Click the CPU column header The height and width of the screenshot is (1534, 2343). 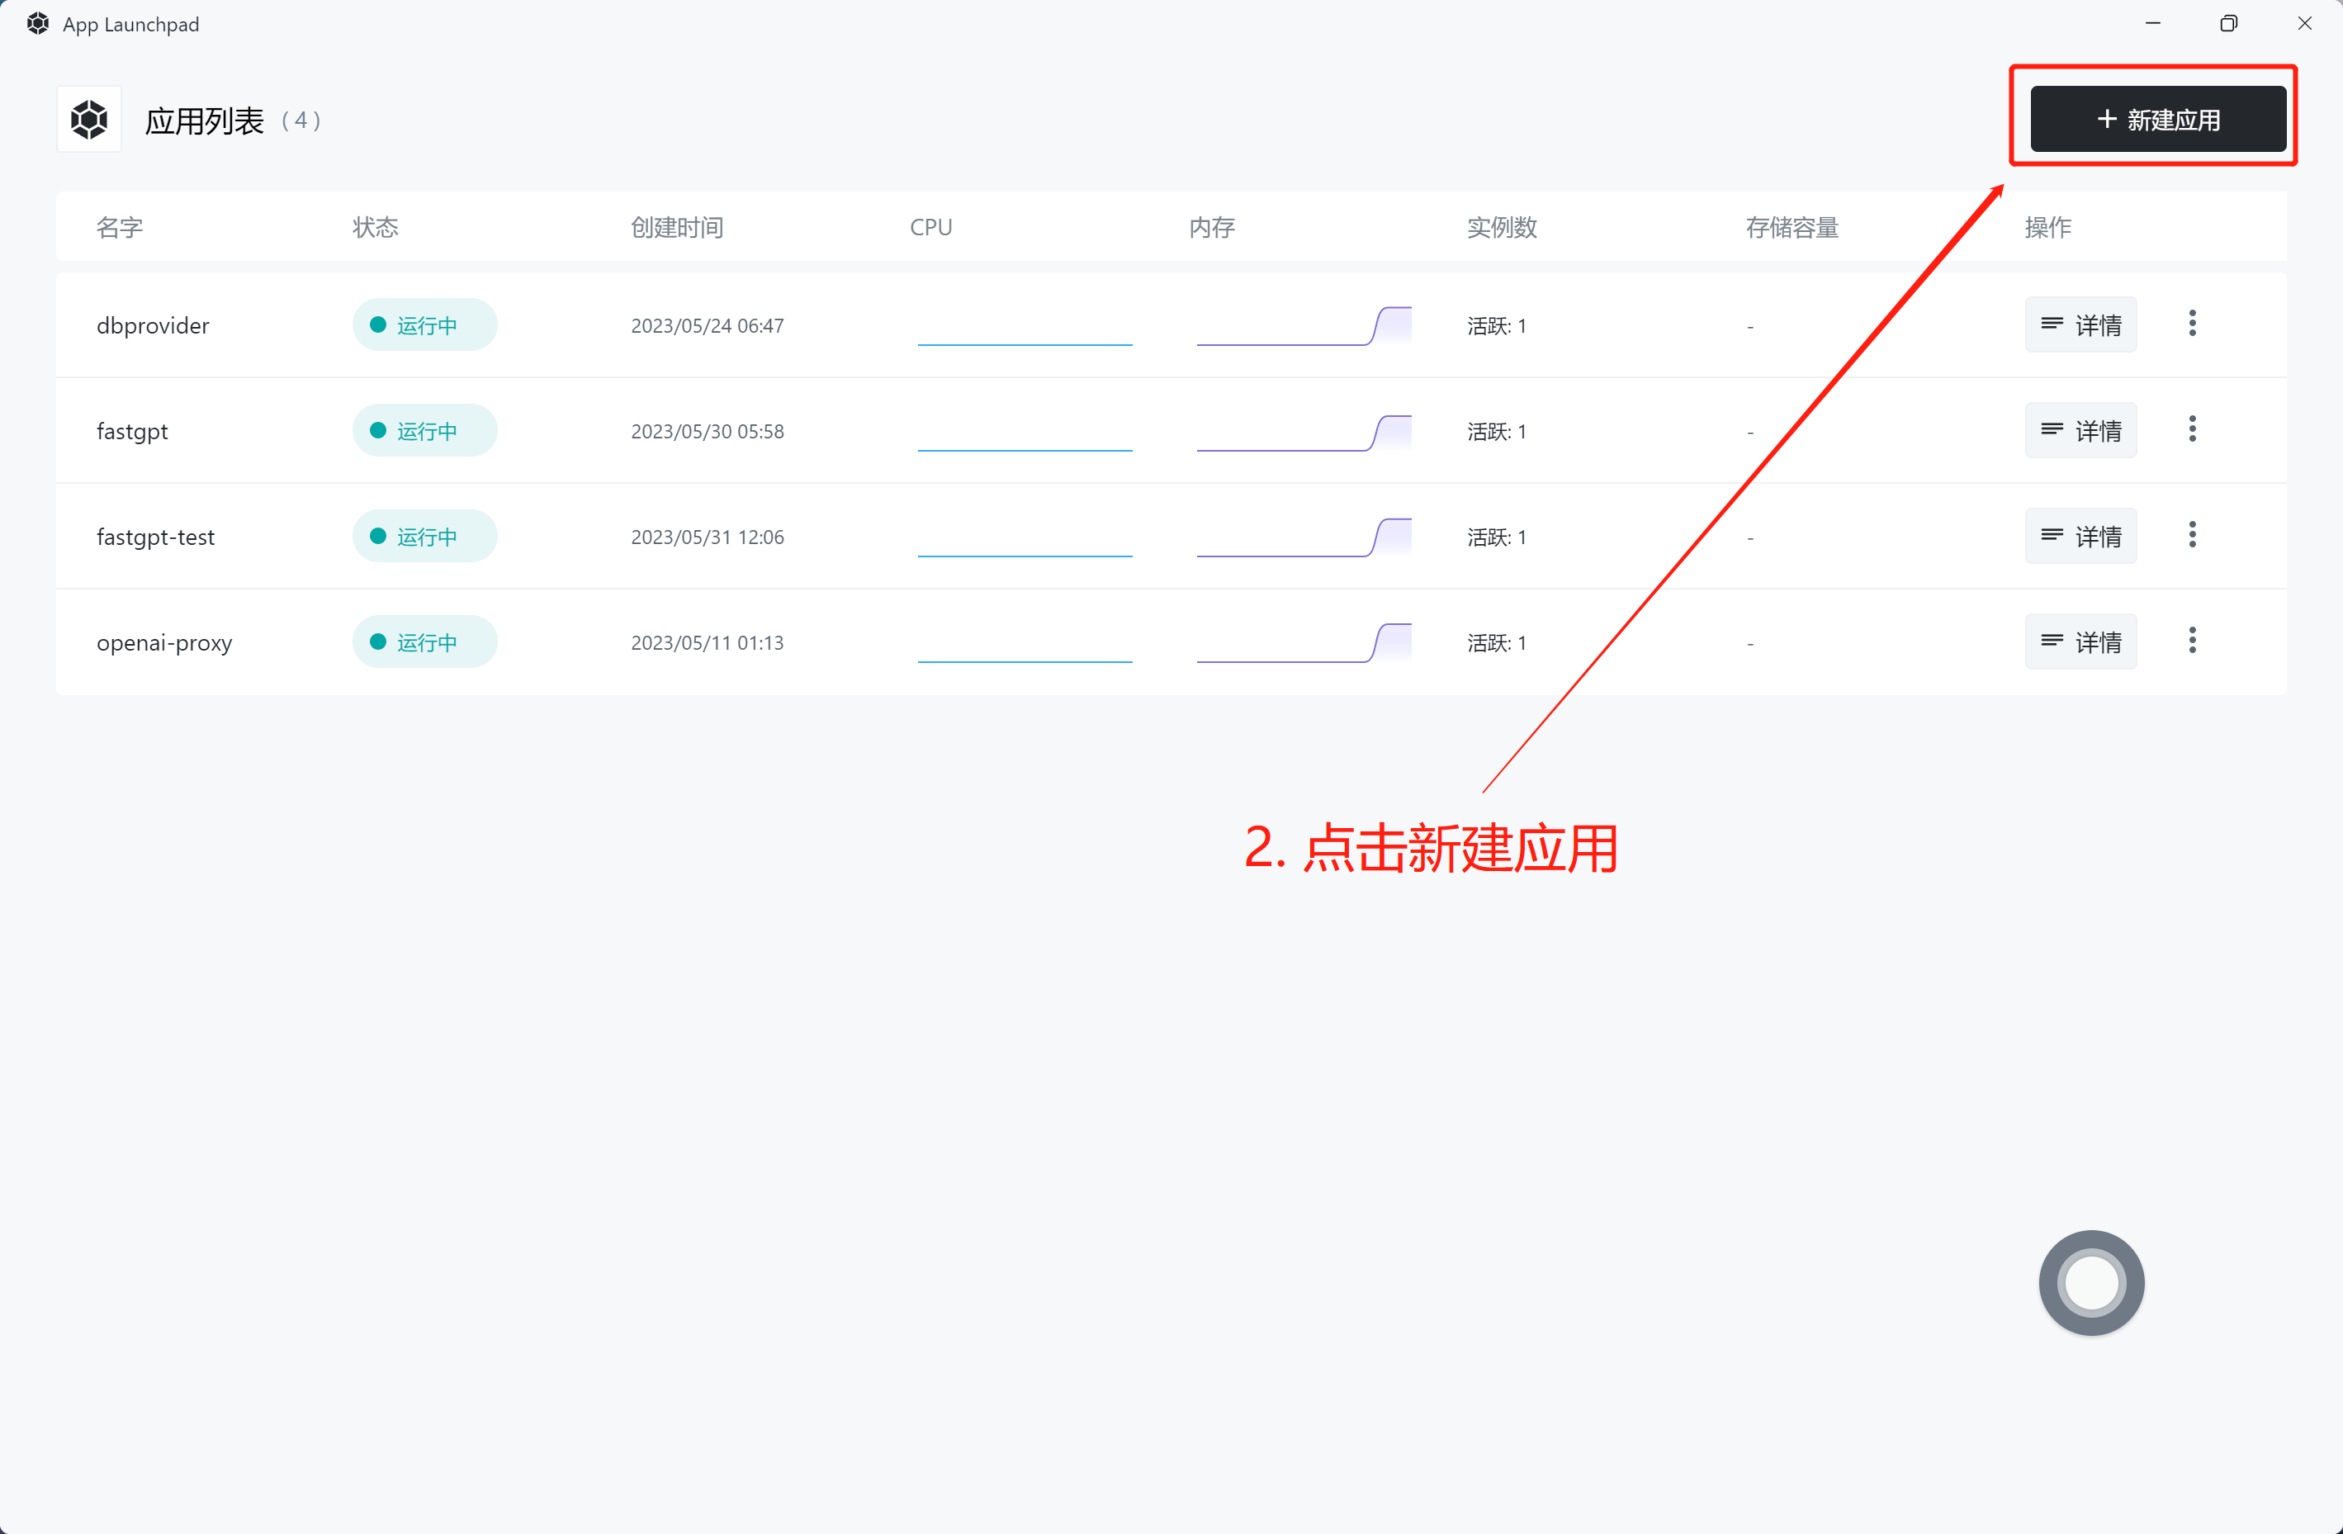pyautogui.click(x=930, y=227)
